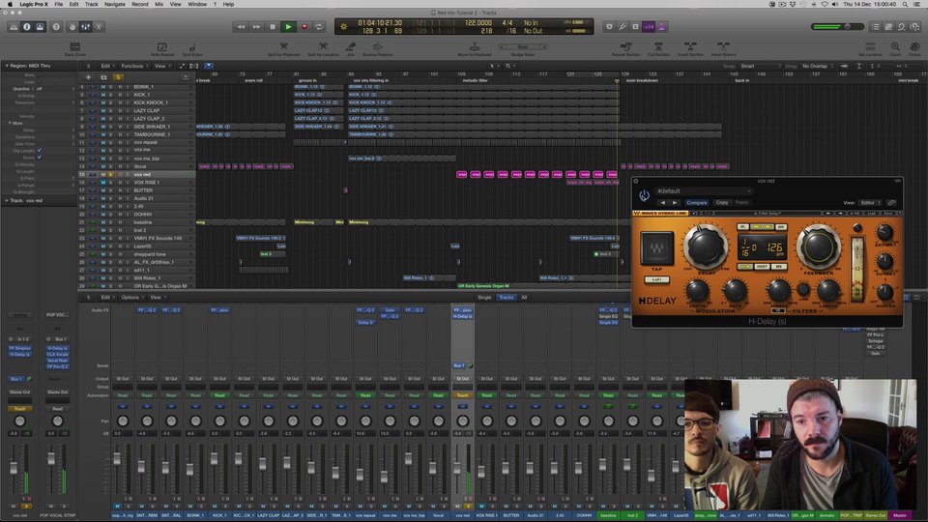This screenshot has height=522, width=928.
Task: Toggle the Cycle mode button
Action: [x=320, y=27]
